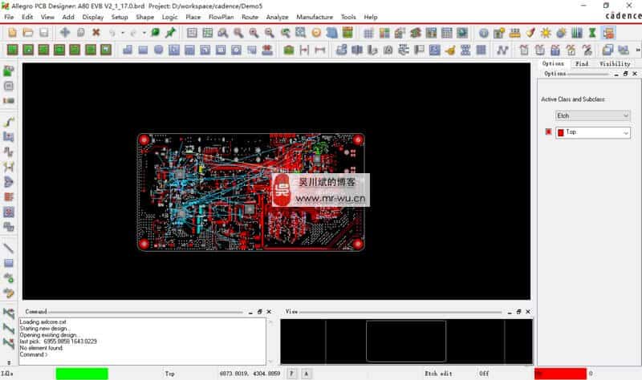Toggle the A button in status bar
The width and height of the screenshot is (642, 380).
coord(307,374)
